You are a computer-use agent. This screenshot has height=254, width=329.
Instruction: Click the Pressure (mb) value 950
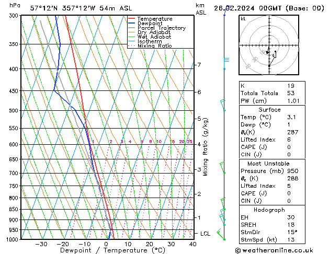(x=293, y=171)
